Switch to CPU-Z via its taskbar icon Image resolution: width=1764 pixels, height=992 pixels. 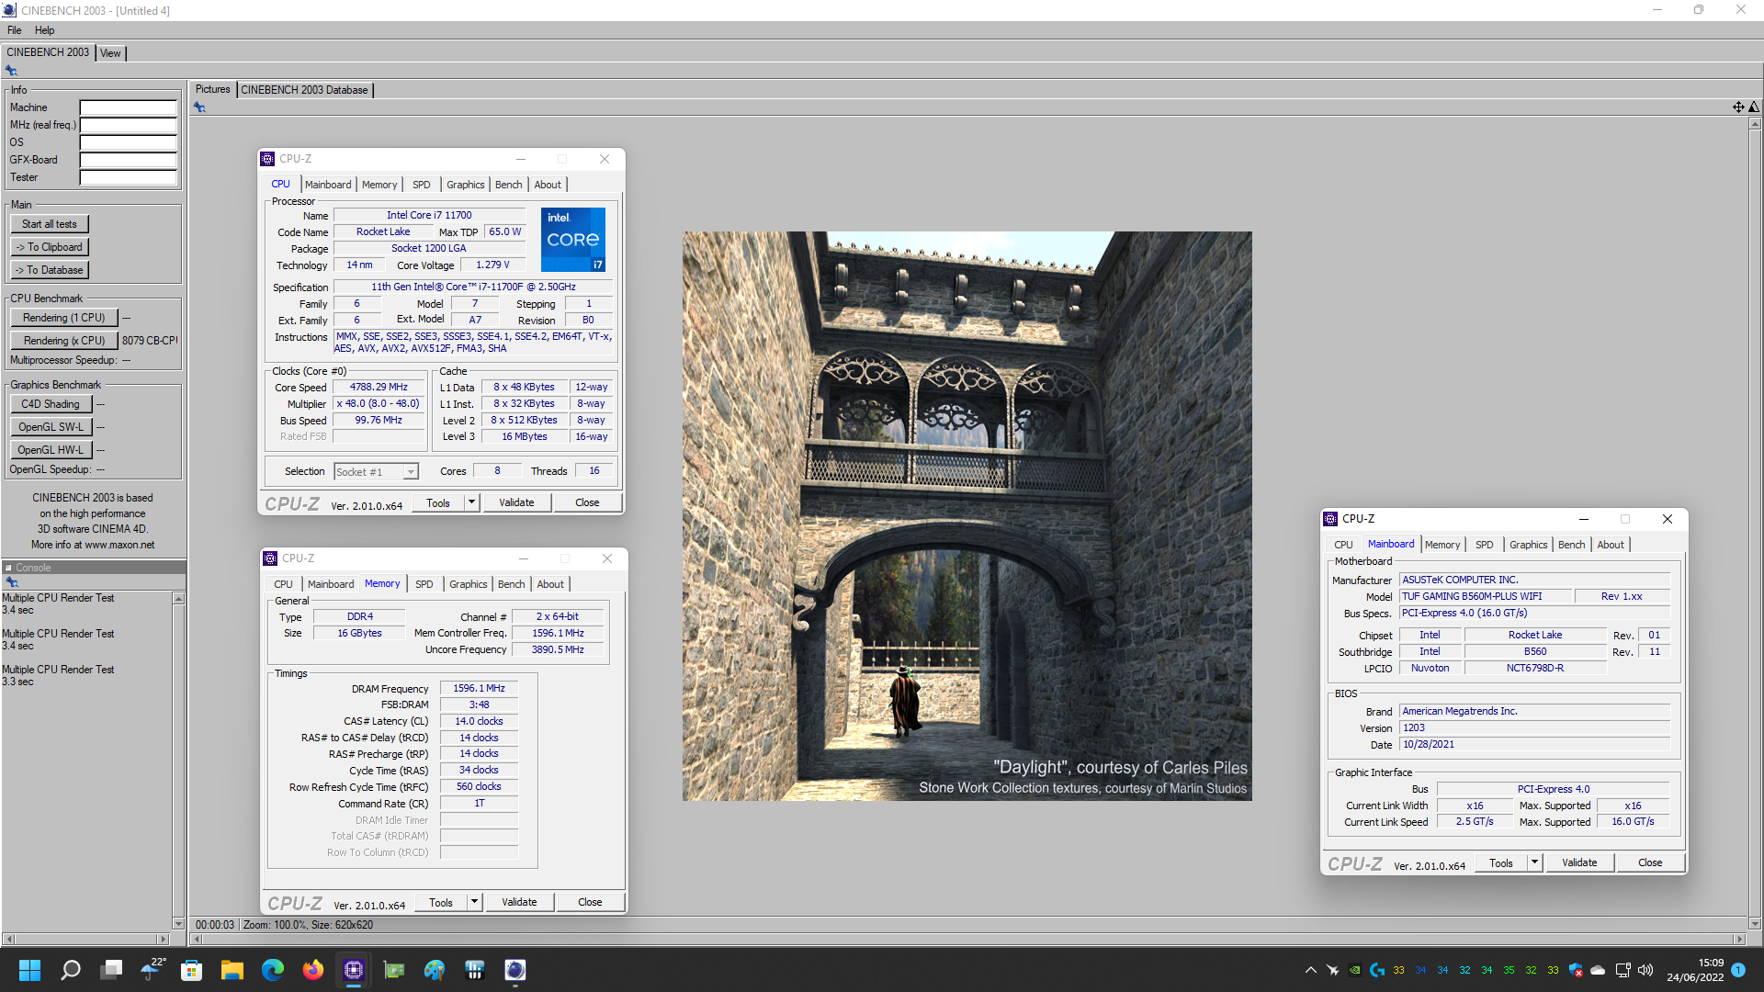354,970
